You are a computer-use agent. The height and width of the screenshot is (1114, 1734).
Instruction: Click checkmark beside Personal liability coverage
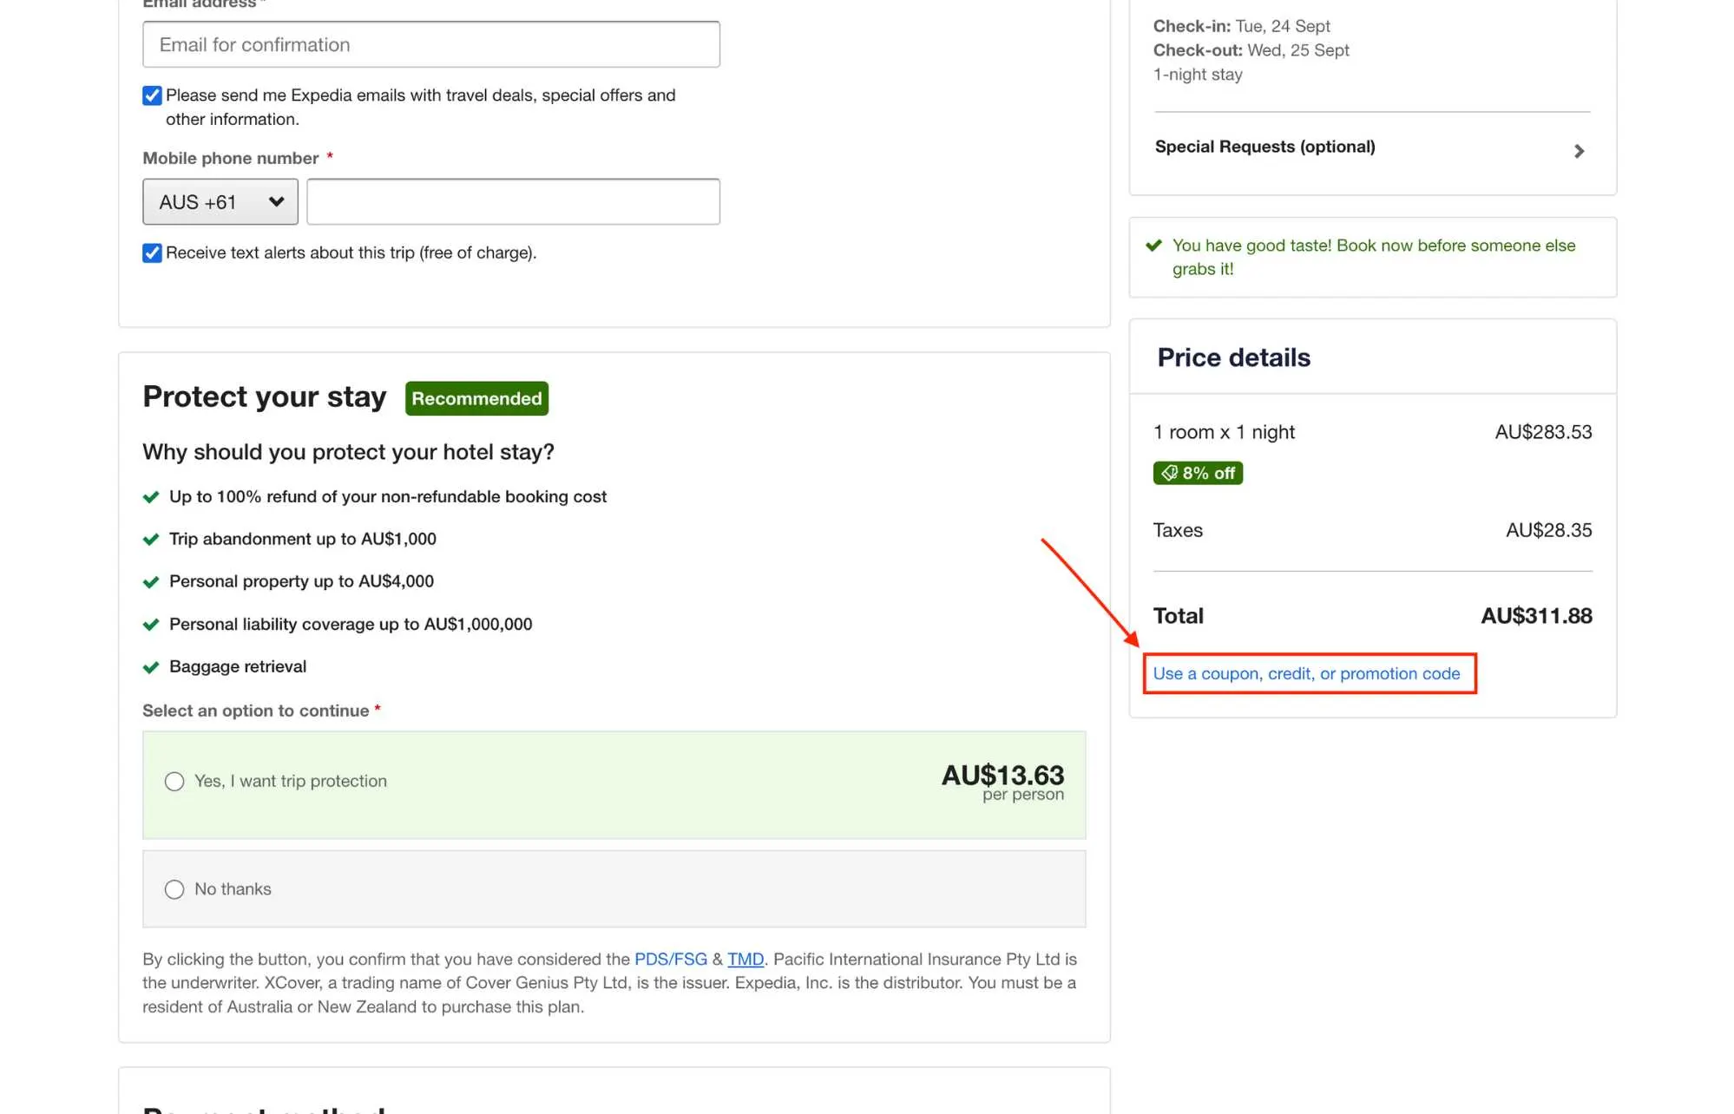(151, 625)
